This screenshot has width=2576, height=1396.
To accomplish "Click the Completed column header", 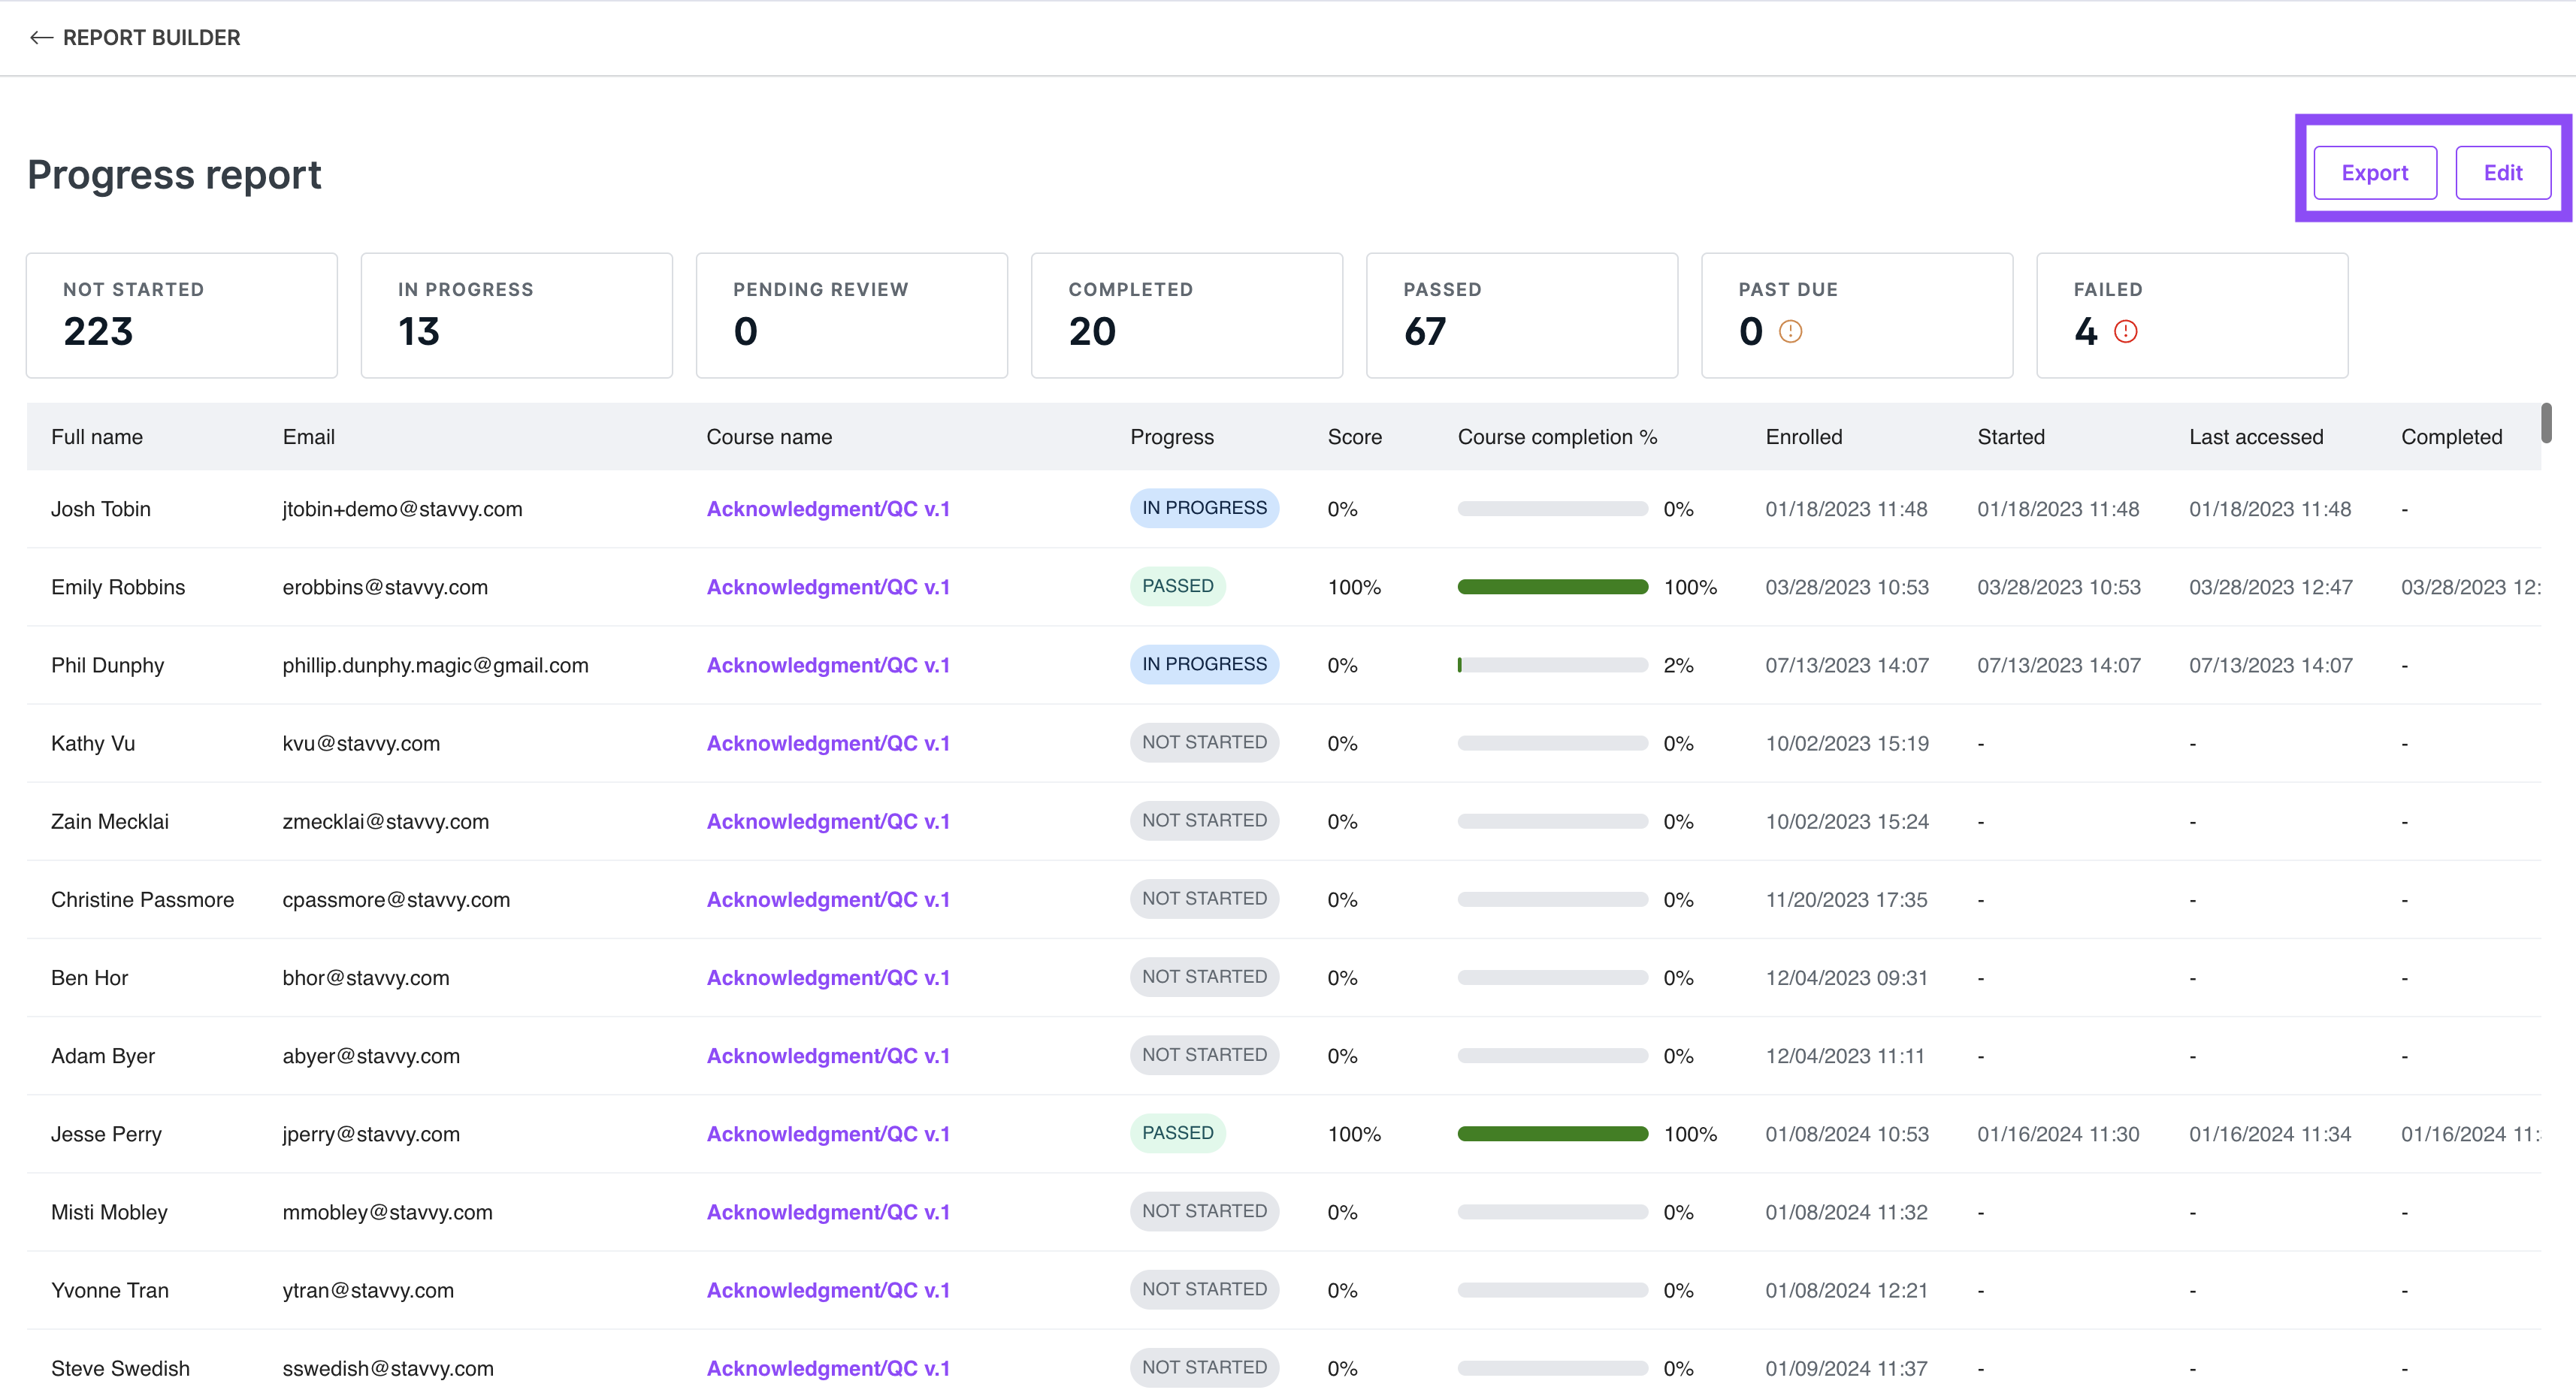I will (2451, 437).
